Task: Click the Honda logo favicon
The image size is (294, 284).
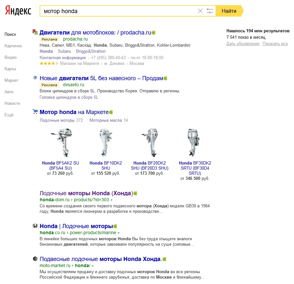Action: click(x=35, y=226)
